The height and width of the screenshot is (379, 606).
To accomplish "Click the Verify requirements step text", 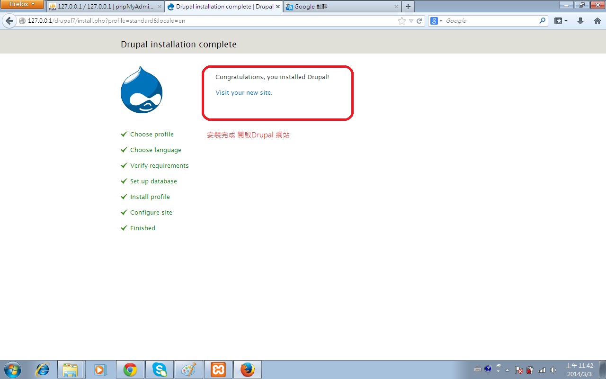I will point(160,165).
